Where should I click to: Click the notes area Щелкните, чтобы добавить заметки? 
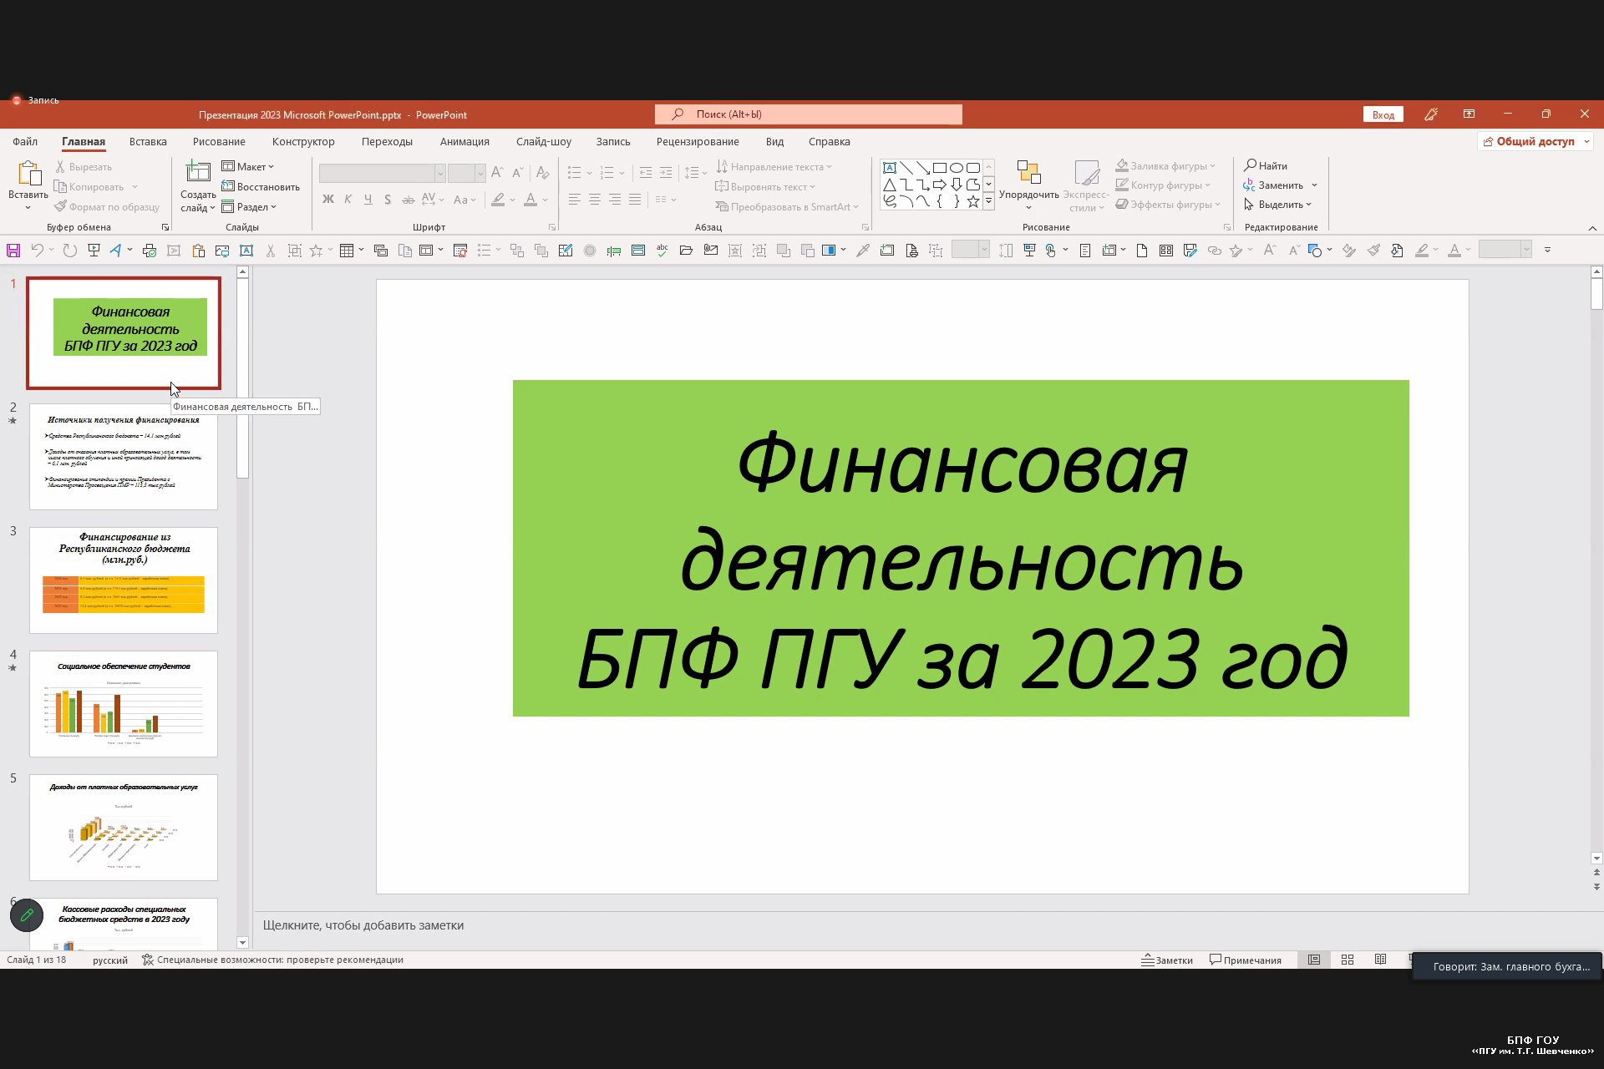[x=363, y=925]
